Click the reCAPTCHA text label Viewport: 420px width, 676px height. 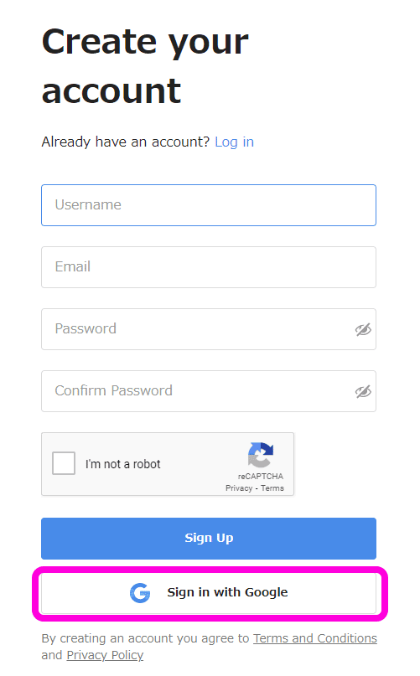coord(261,477)
